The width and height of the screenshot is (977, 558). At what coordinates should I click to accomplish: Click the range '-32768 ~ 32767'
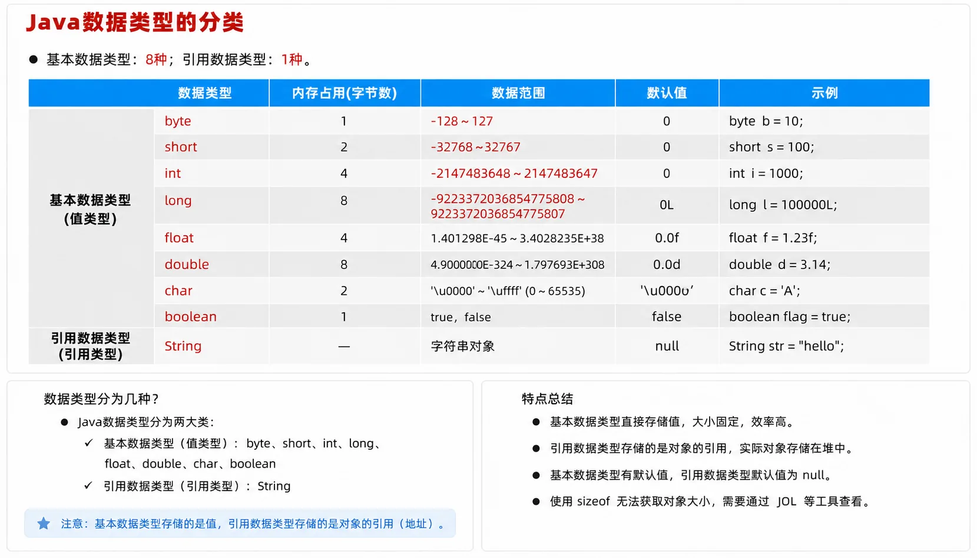(x=475, y=147)
